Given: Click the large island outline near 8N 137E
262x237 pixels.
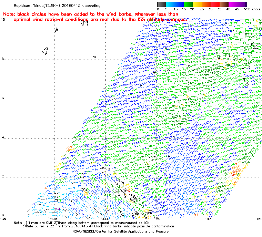Looking at the screenshot, I should pyautogui.click(x=45, y=51).
